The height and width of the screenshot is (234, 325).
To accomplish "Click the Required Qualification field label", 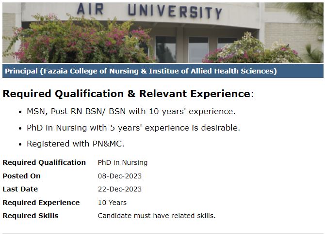I will pos(44,162).
